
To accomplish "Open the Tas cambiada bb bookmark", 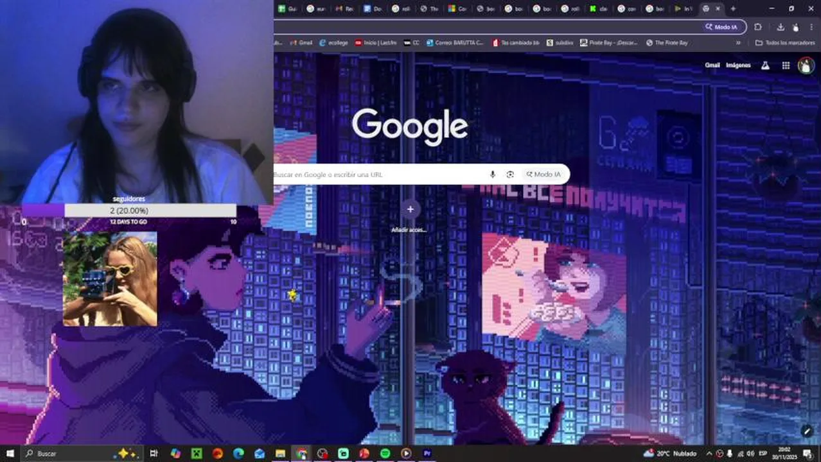I will pos(516,43).
